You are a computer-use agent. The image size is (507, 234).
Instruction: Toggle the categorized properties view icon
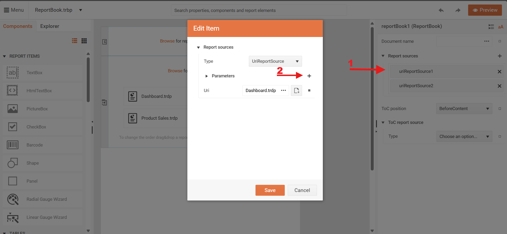pos(491,27)
